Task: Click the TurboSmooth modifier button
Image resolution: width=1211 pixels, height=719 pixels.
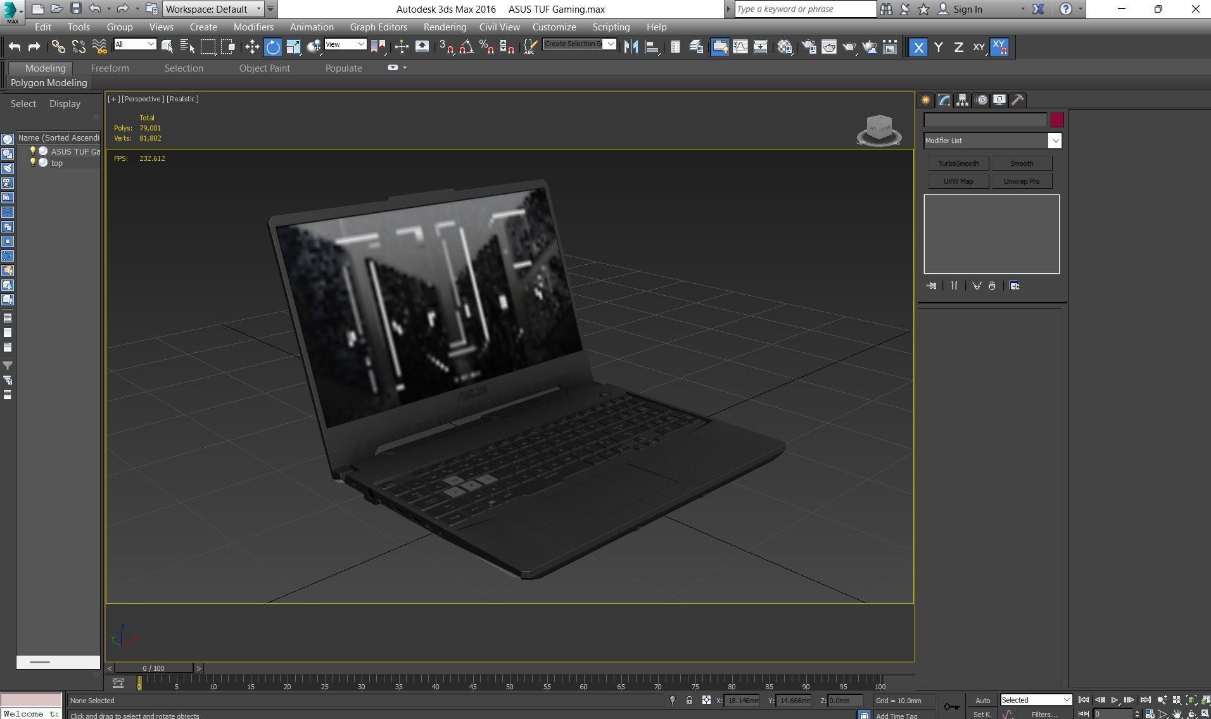Action: point(958,163)
